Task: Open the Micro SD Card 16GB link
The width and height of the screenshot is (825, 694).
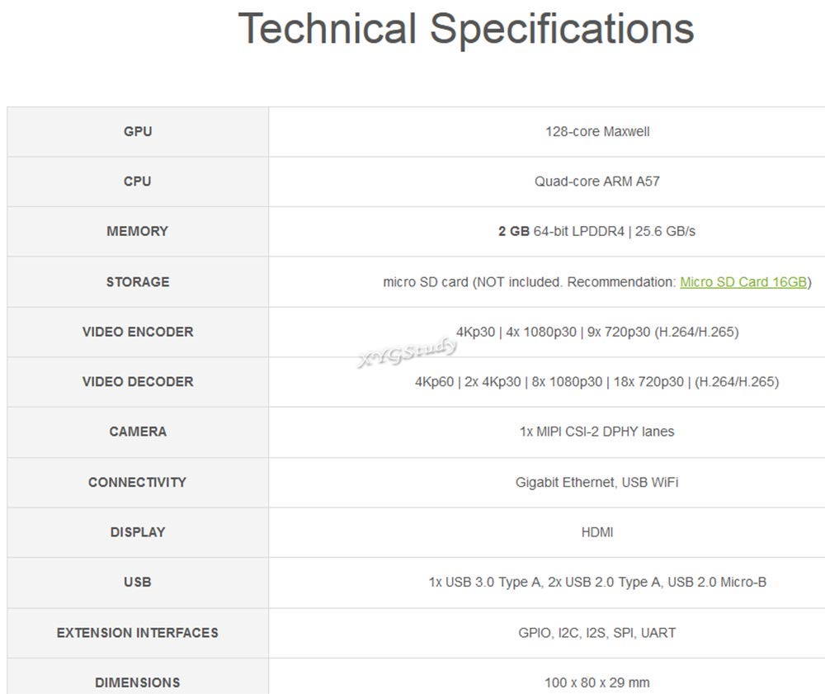Action: click(x=742, y=282)
